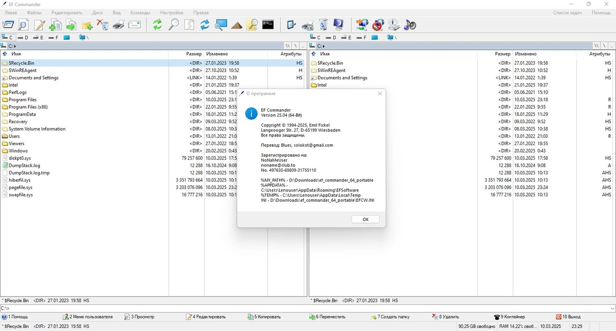This screenshot has width=616, height=331.
Task: Click the 5 Копировать function key button
Action: point(264,317)
